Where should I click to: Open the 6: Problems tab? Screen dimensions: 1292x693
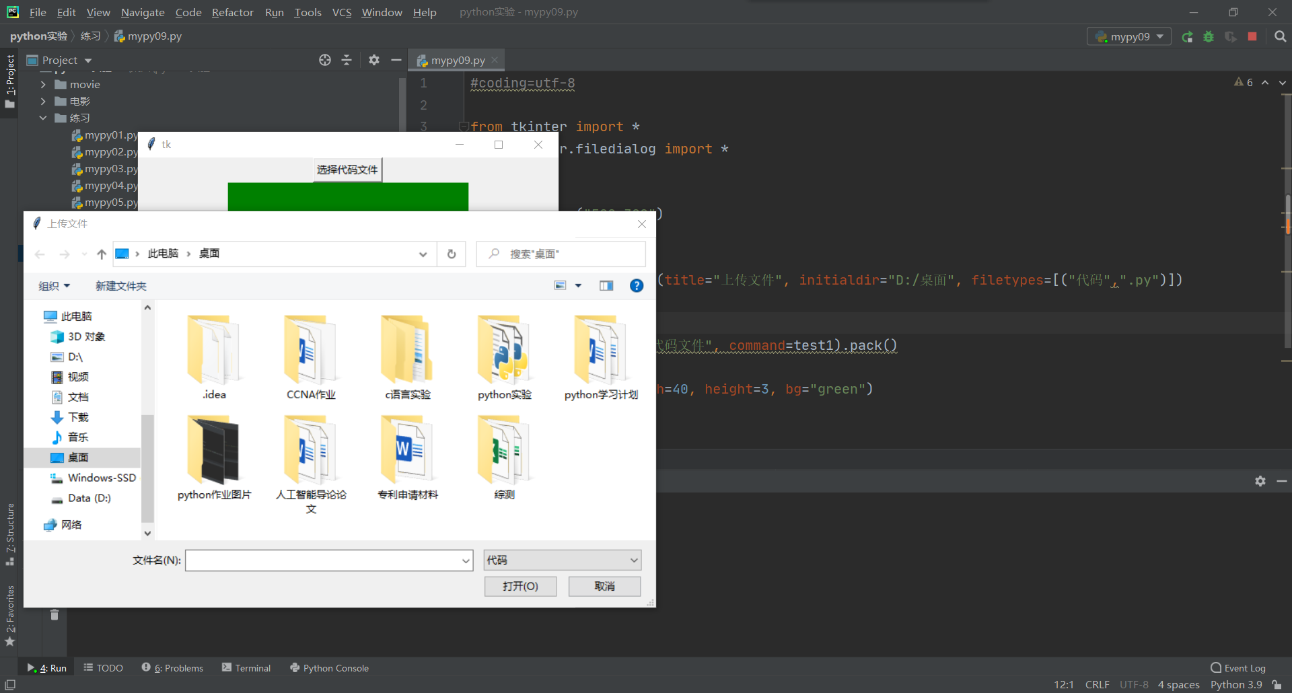[x=172, y=668]
